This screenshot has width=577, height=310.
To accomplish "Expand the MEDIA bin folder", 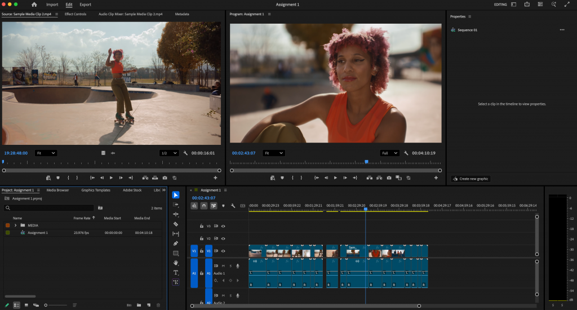I will (15, 225).
